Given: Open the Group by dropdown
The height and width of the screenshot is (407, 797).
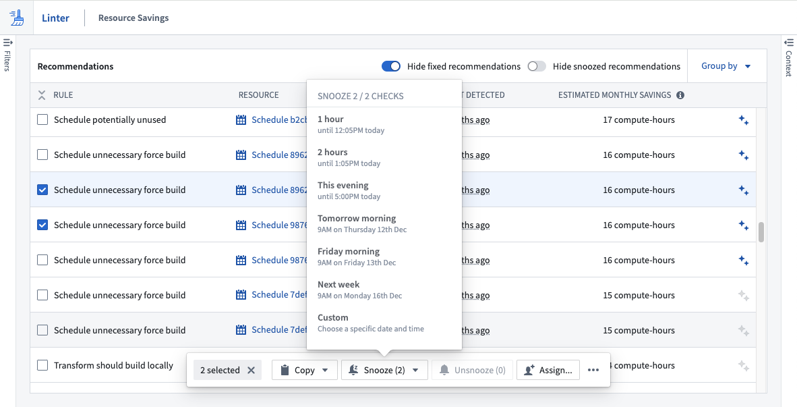Looking at the screenshot, I should click(x=726, y=66).
